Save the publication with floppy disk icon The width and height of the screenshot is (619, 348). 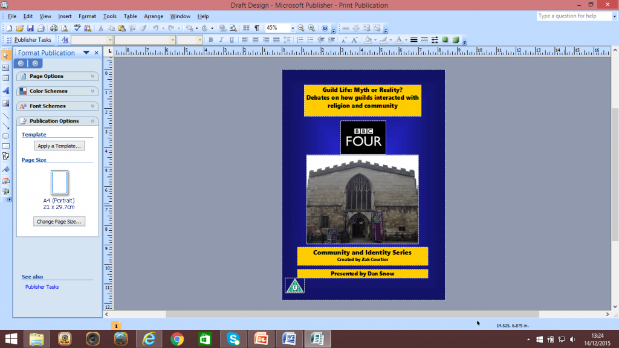pos(30,28)
